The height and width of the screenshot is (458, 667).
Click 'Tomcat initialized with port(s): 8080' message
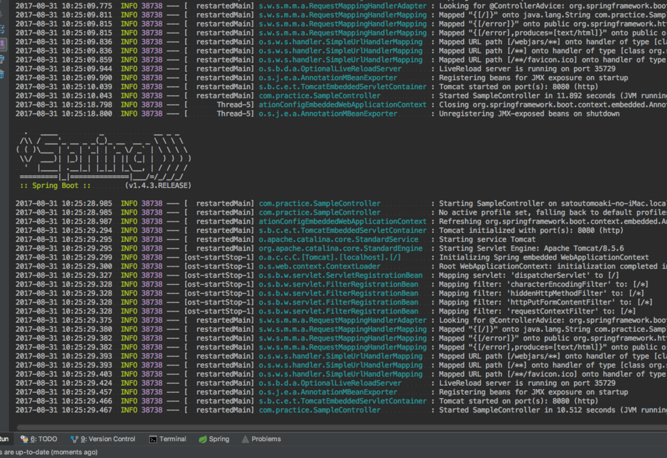tap(531, 230)
